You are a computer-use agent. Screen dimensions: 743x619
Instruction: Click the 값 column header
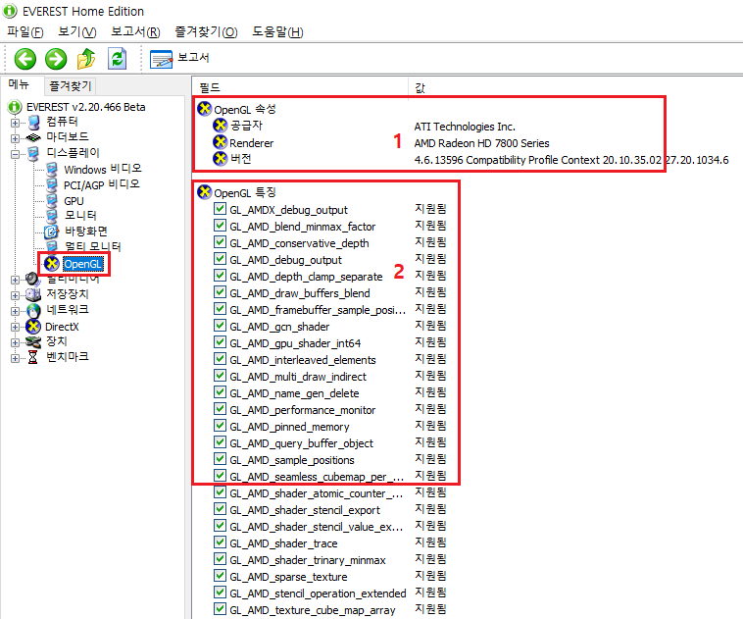[x=575, y=87]
